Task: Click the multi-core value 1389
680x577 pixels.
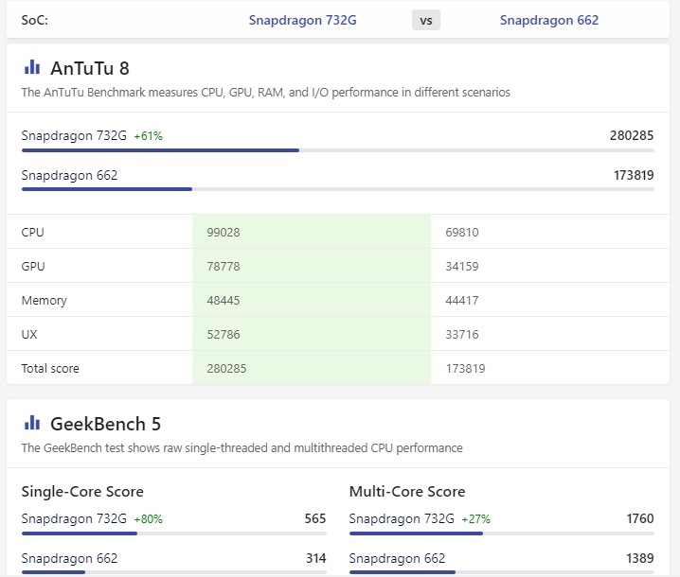Action: point(640,558)
